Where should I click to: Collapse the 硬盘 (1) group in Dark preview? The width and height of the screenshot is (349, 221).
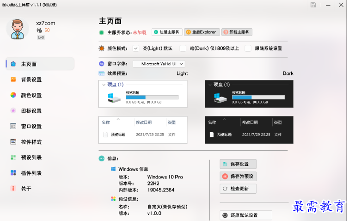point(210,85)
